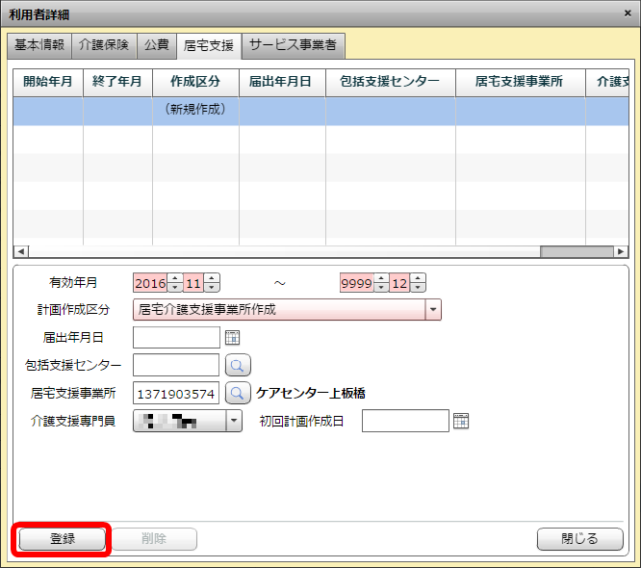
Task: Click the 登録 button
Action: coord(63,539)
